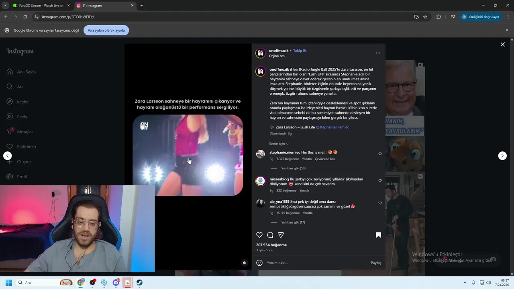Click the Paylaş post-comment button
The width and height of the screenshot is (514, 289).
[x=376, y=263]
